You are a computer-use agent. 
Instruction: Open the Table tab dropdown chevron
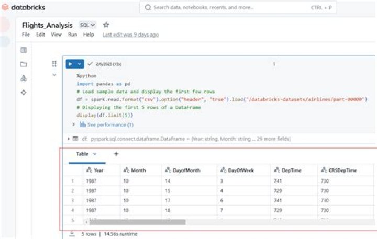pyautogui.click(x=95, y=154)
